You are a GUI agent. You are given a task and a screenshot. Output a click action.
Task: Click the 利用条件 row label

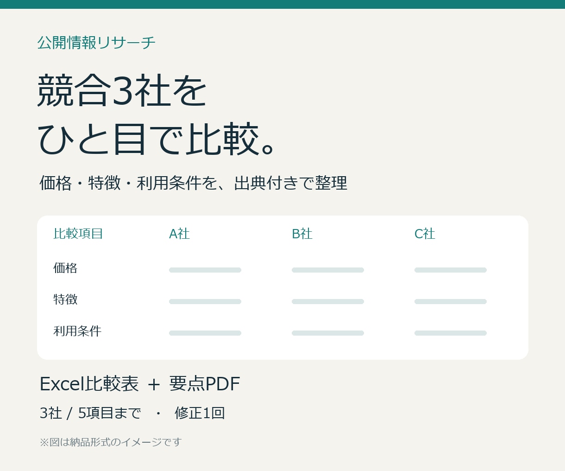point(77,331)
